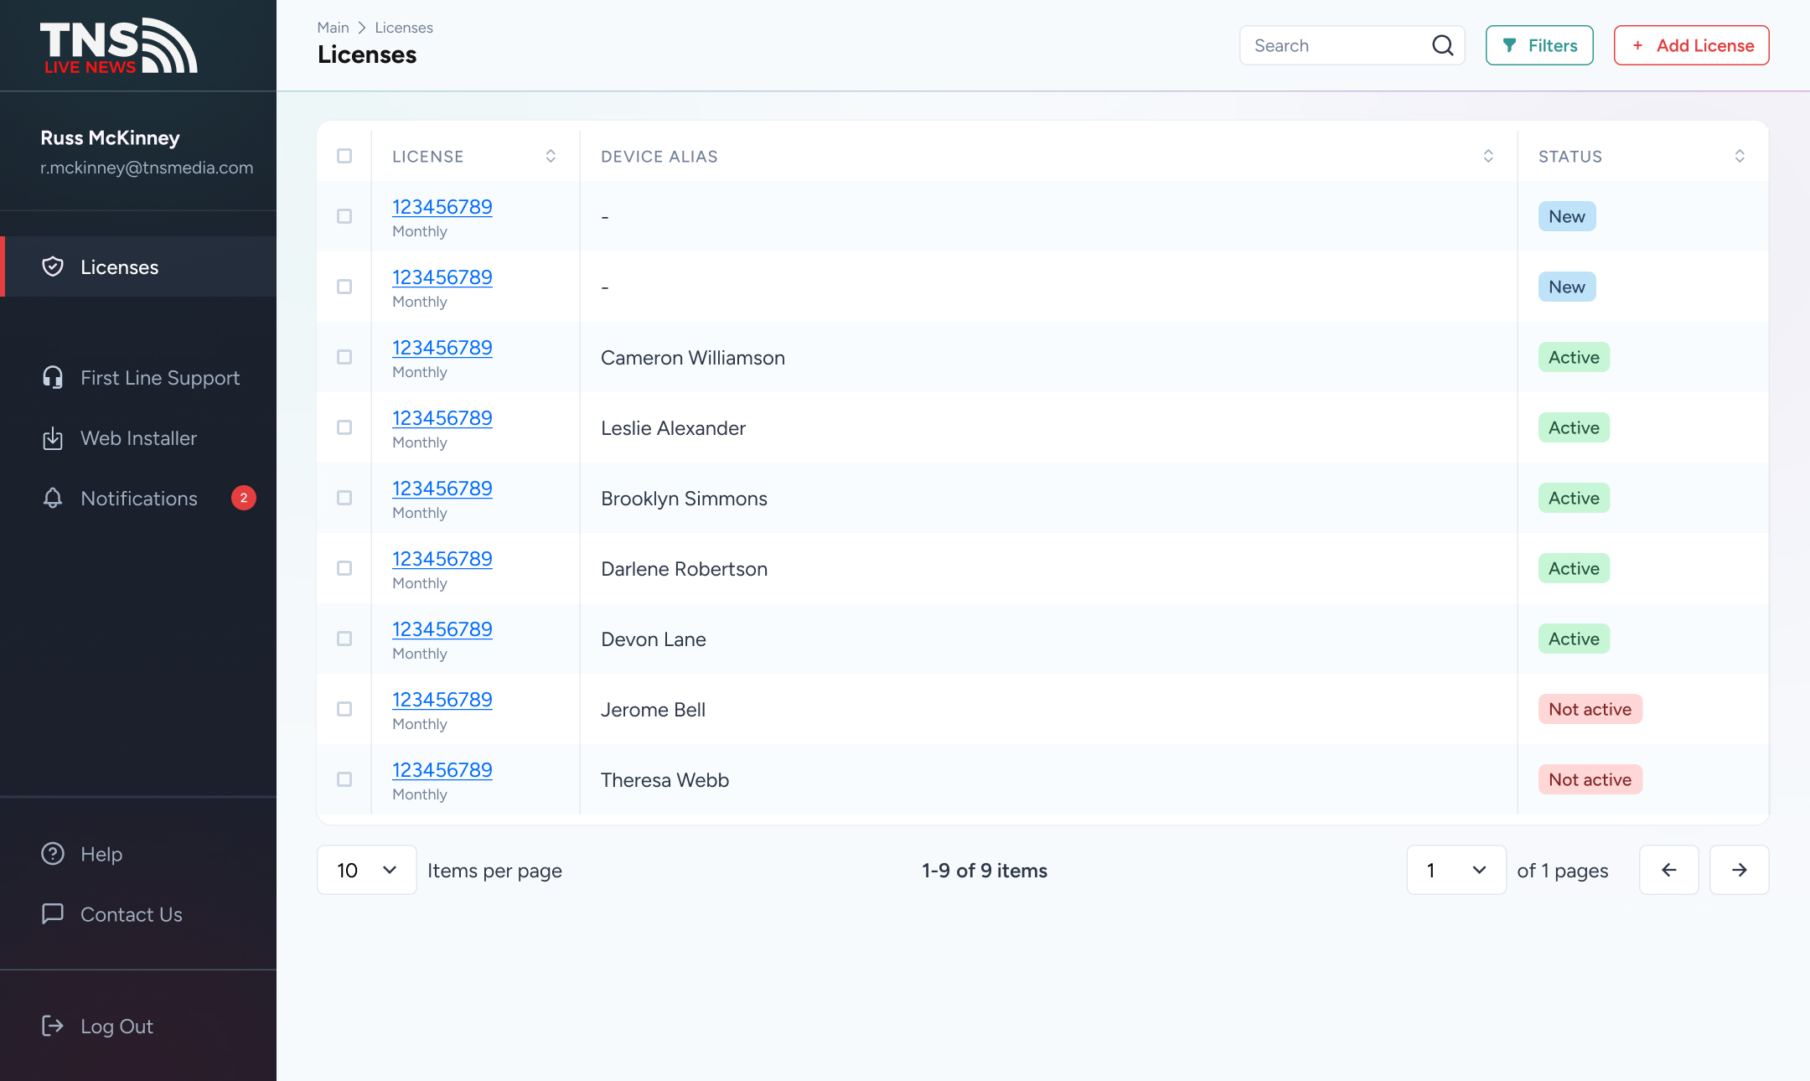Toggle the select-all checkbox in table header

344,156
